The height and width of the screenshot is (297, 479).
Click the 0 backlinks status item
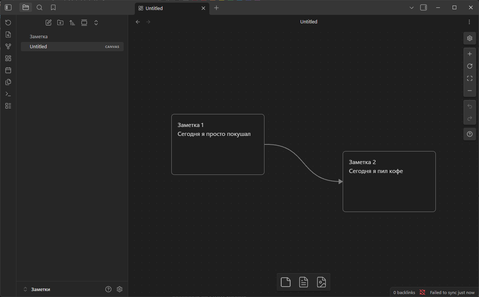click(404, 293)
